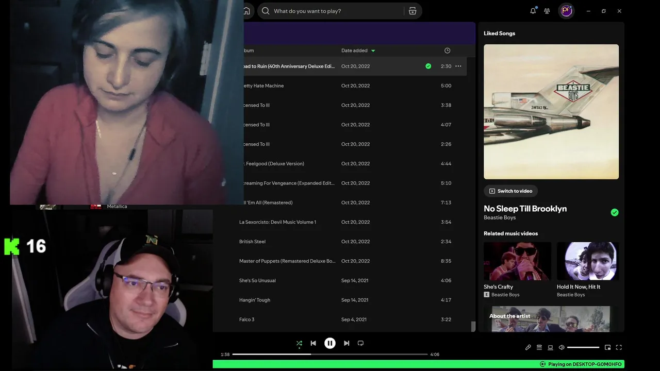660x371 pixels.
Task: Go to Spotify Home
Action: pyautogui.click(x=247, y=11)
